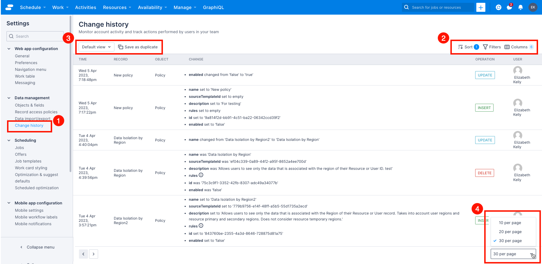Click the checkmarked 30 per page option
Viewport: 542px width, 264px height.
click(510, 241)
